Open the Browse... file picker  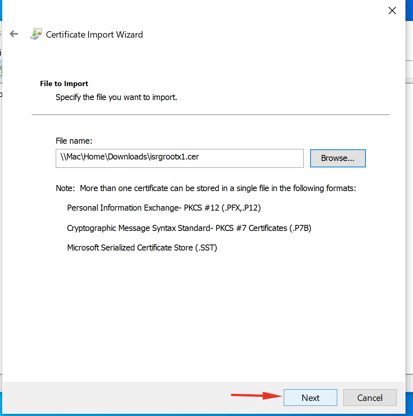(338, 158)
